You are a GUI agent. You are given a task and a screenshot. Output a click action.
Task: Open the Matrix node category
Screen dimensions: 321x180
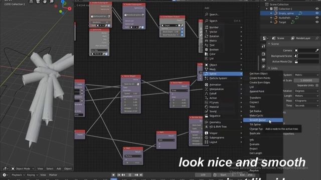(223, 41)
